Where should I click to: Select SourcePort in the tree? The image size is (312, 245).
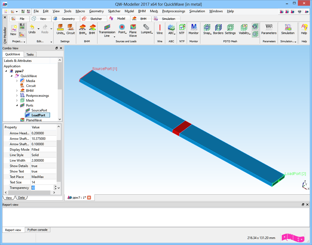[39, 110]
